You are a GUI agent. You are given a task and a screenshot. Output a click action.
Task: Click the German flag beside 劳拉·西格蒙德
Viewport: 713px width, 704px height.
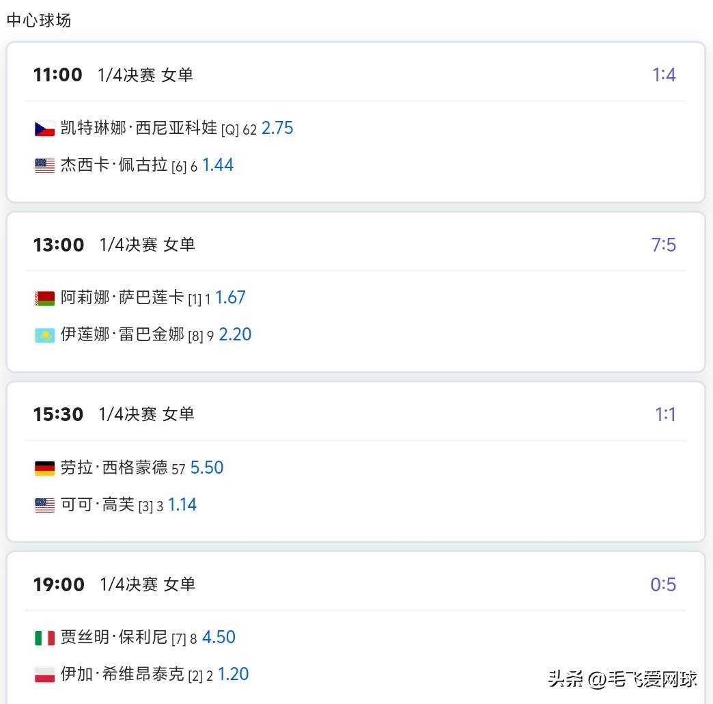[45, 468]
